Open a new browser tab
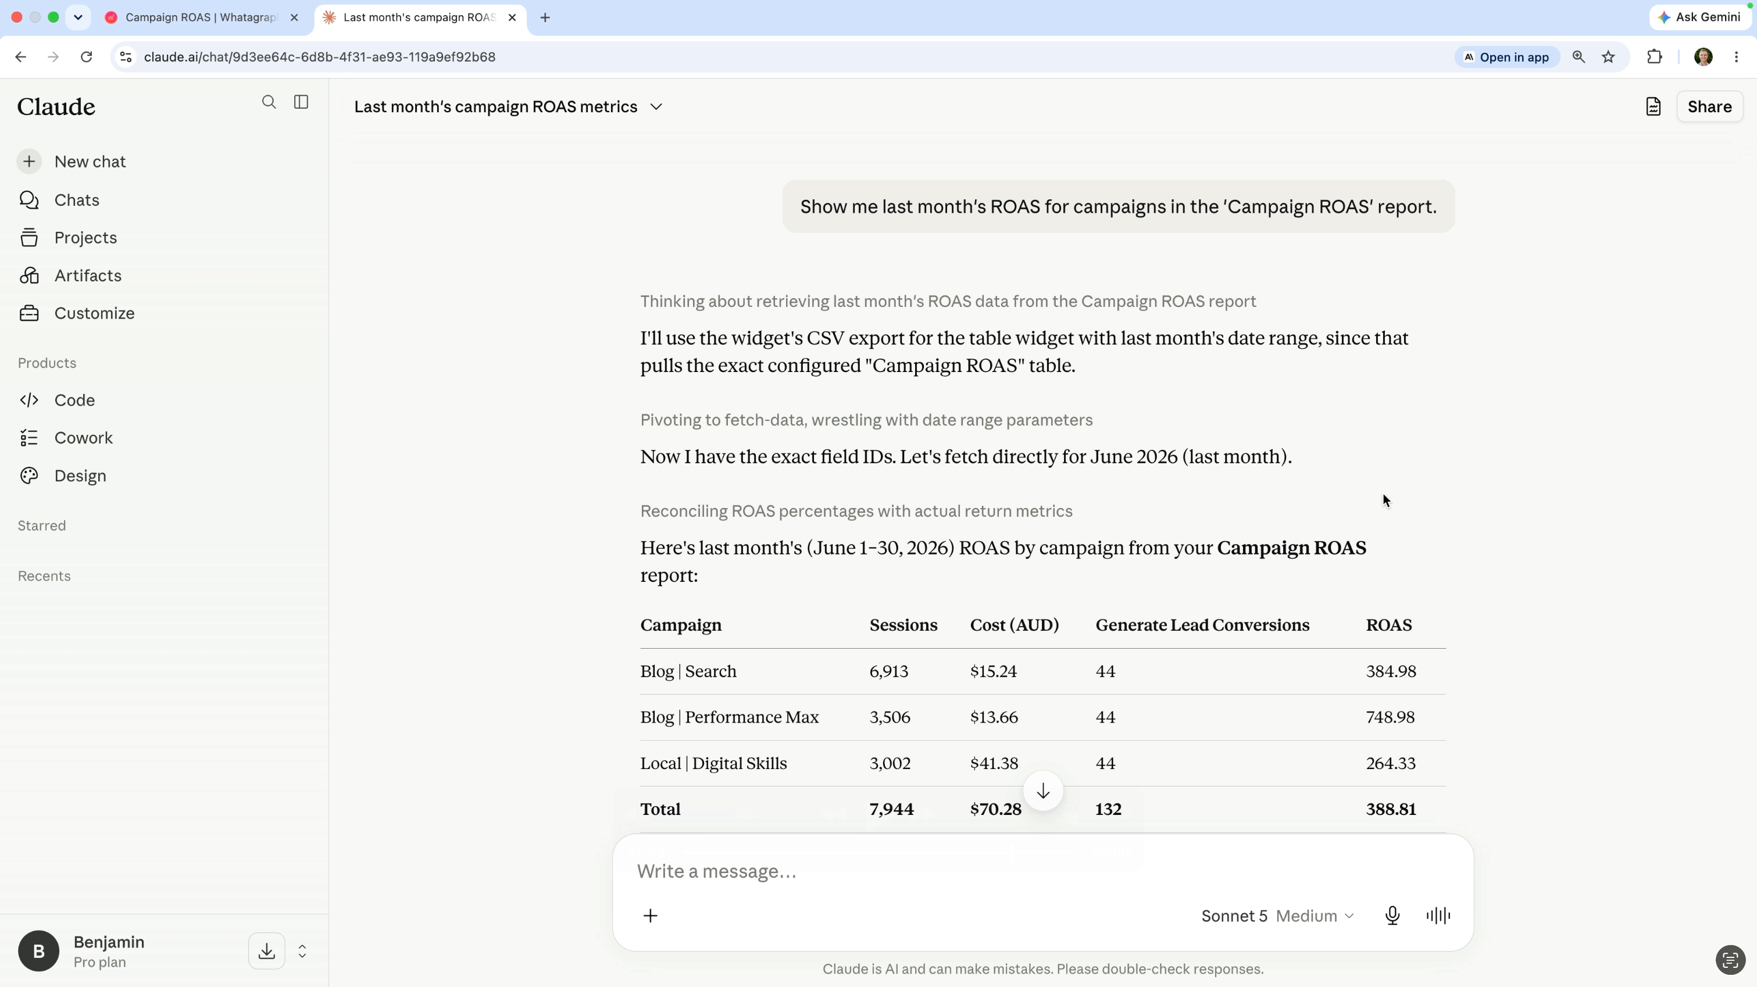 click(545, 18)
